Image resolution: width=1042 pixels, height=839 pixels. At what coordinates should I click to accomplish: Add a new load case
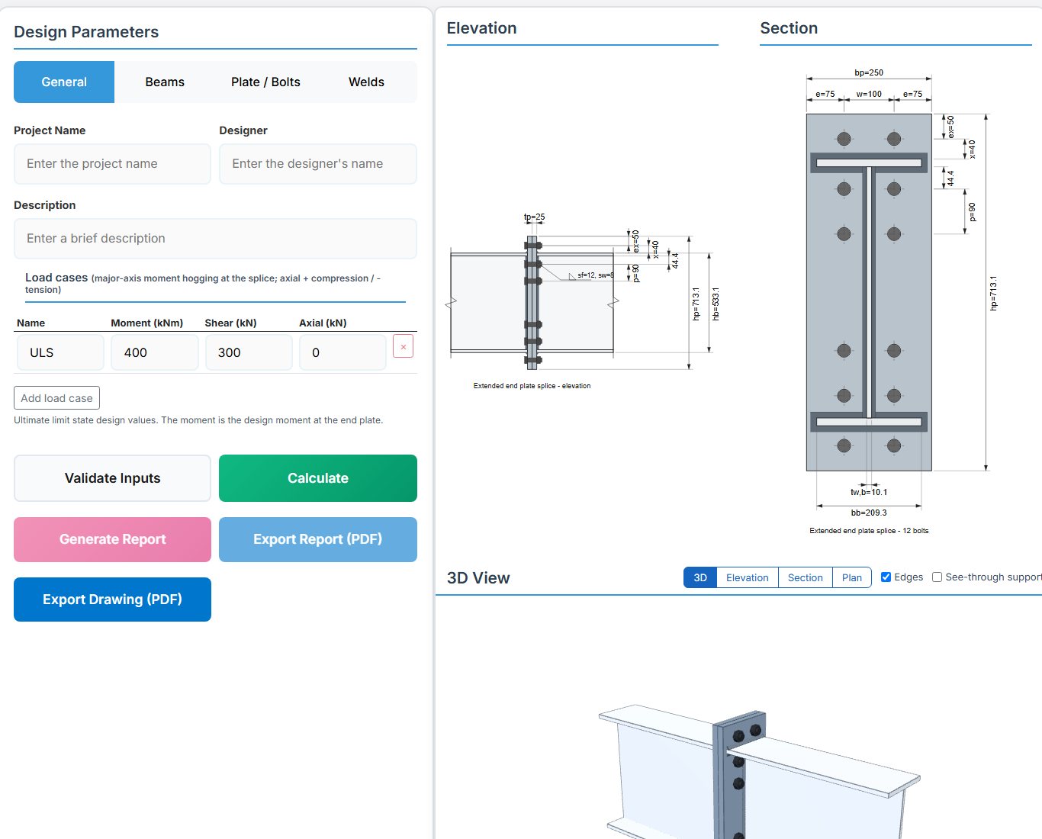tap(56, 398)
